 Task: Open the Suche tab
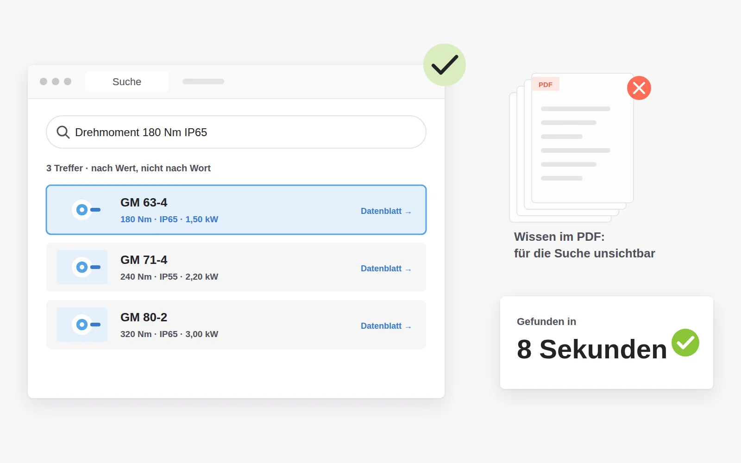click(127, 81)
